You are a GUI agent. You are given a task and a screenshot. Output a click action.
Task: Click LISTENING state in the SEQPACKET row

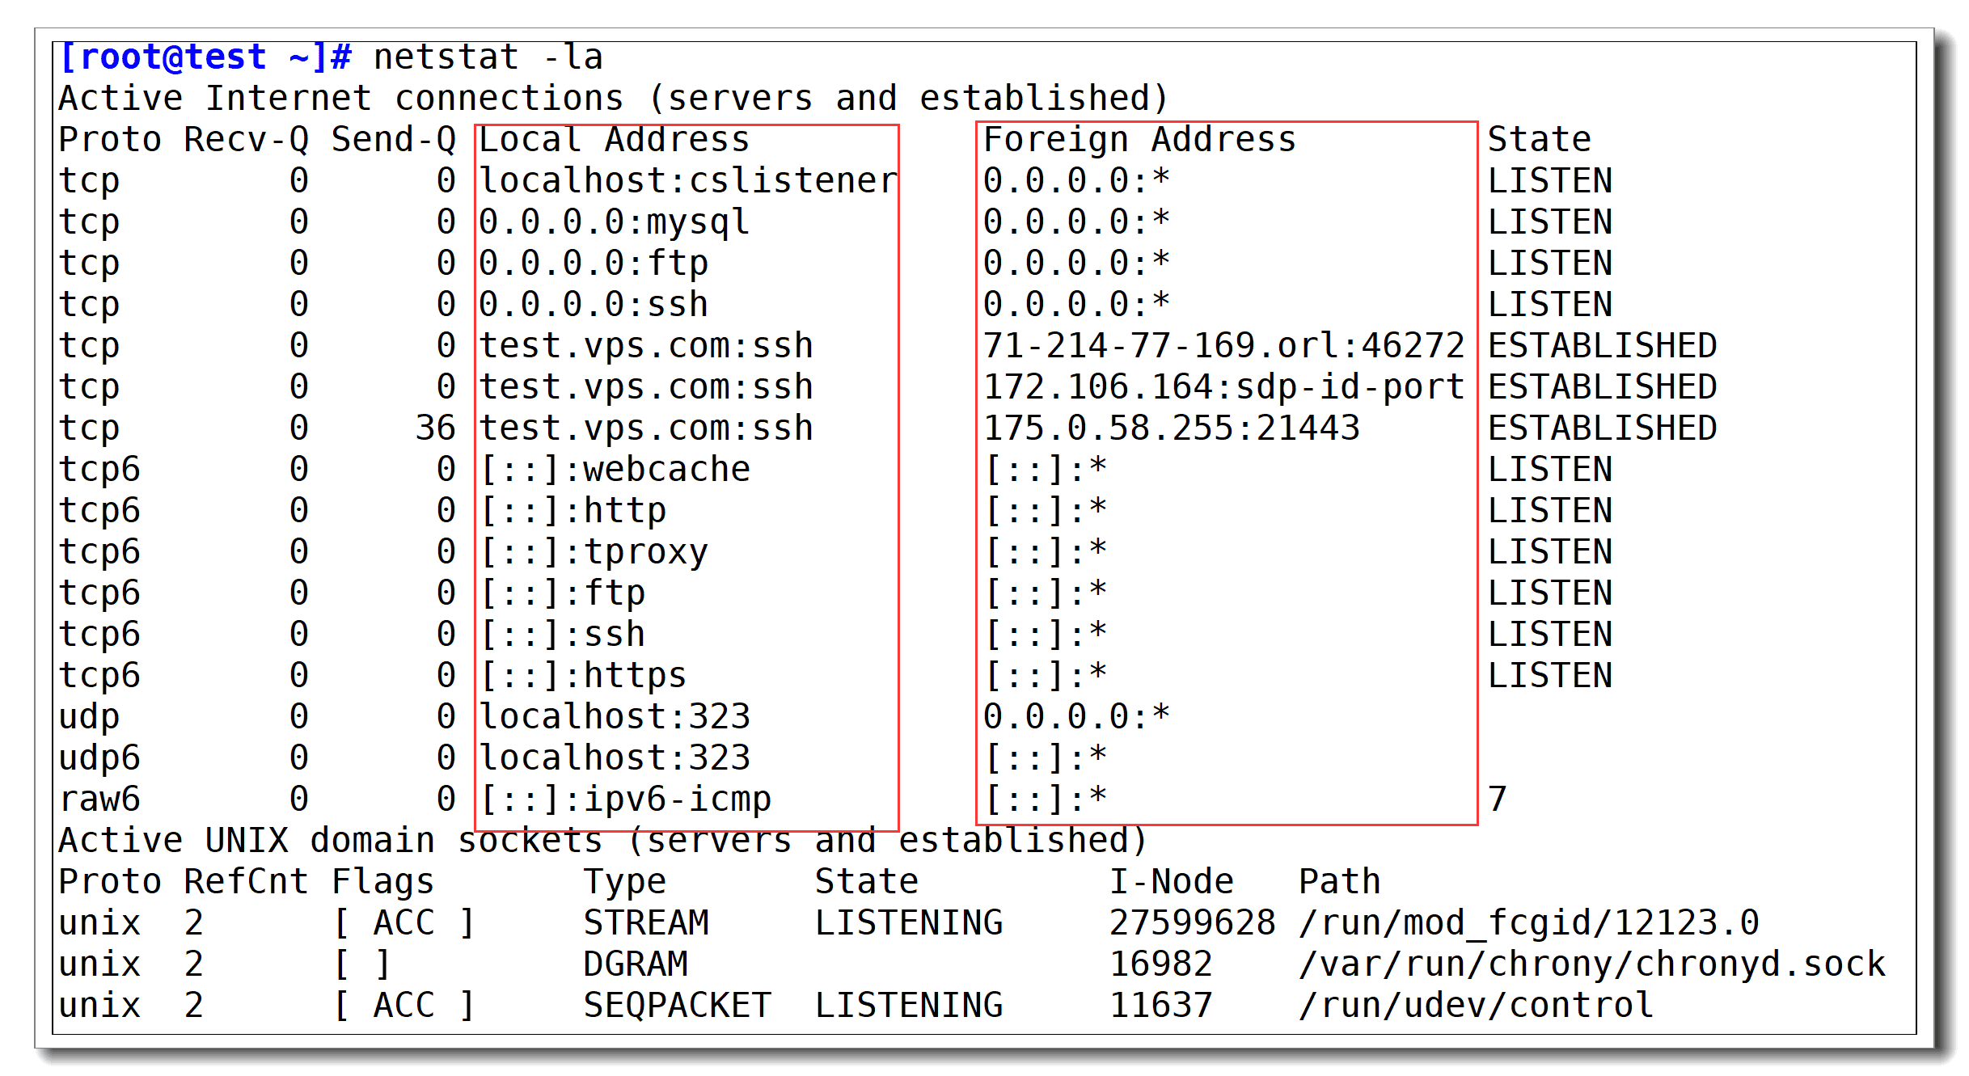click(908, 1006)
